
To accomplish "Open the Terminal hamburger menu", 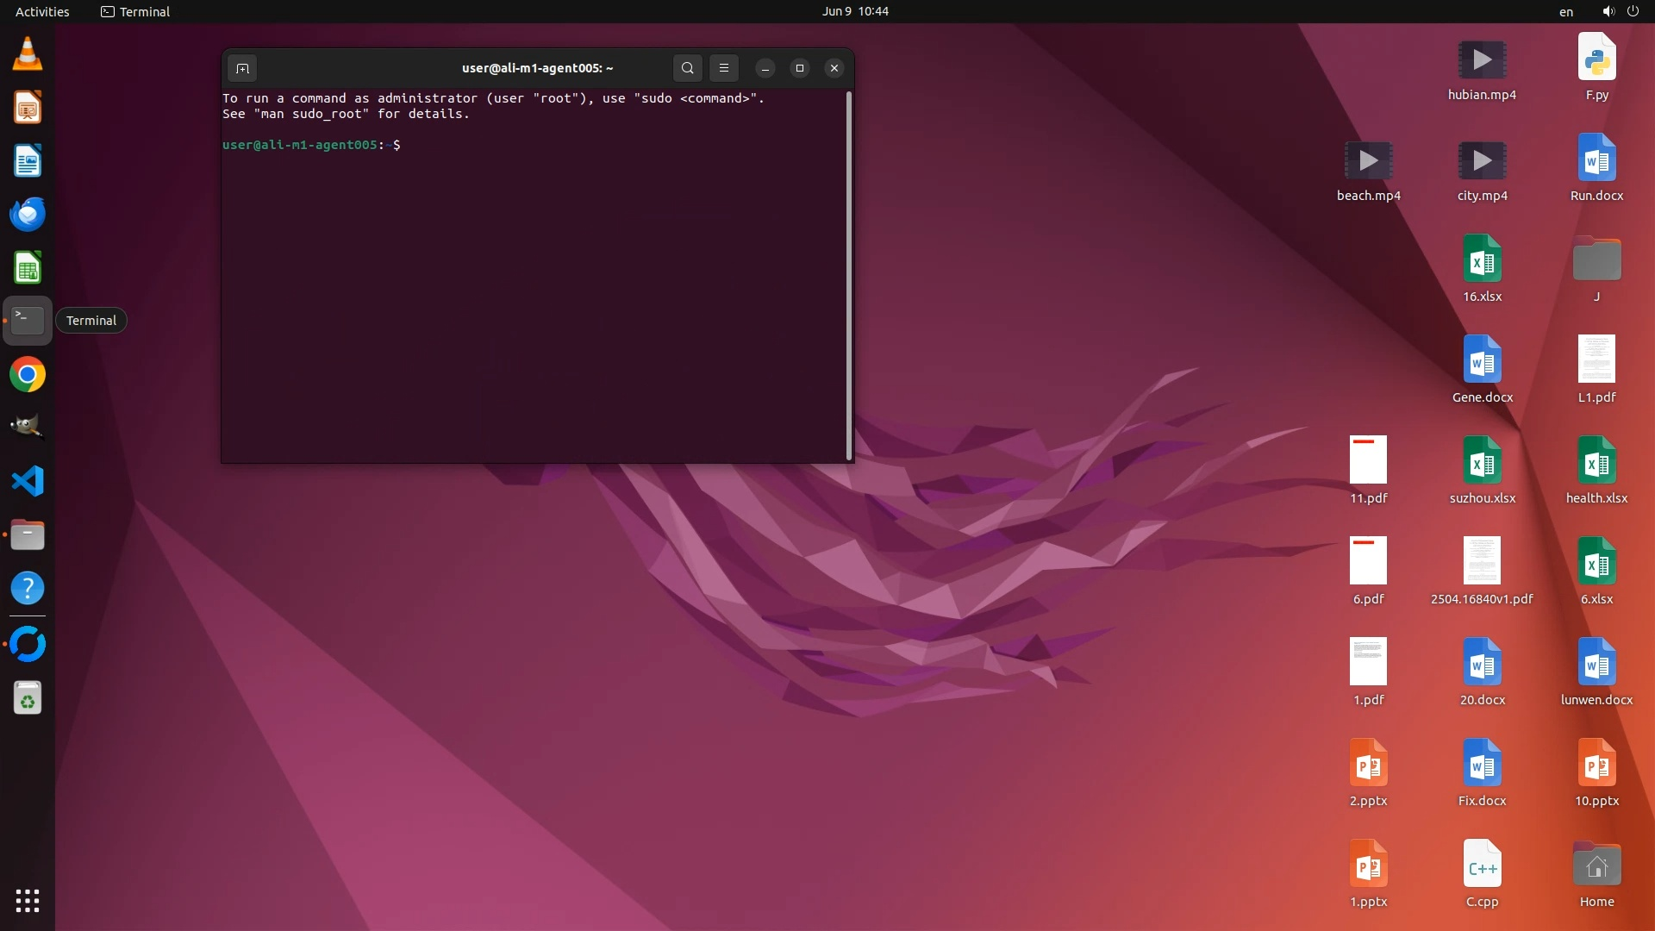I will coord(724,68).
